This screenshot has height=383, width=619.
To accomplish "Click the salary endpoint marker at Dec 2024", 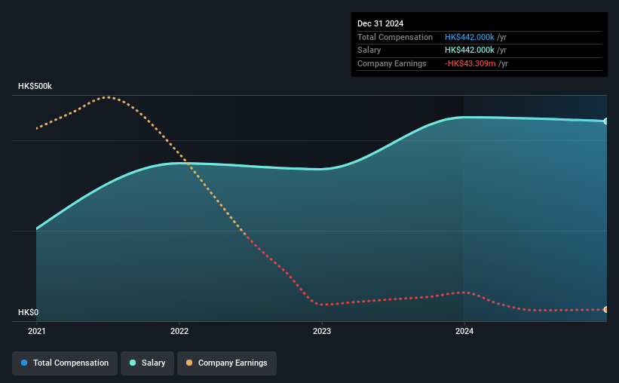I will point(605,121).
